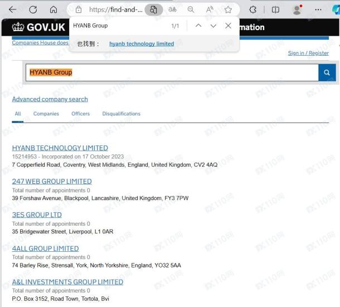Jump to previous find result

click(x=198, y=26)
